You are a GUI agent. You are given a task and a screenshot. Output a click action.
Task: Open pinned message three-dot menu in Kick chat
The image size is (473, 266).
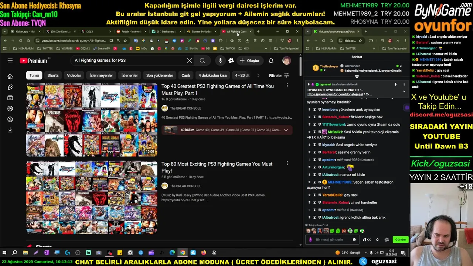pyautogui.click(x=404, y=84)
